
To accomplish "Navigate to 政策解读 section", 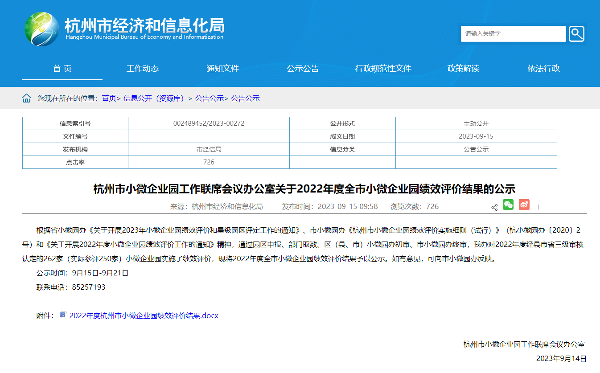I will pyautogui.click(x=464, y=69).
